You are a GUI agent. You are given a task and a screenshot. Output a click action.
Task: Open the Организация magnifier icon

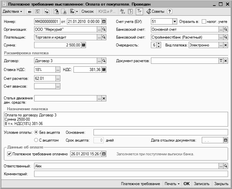[x=104, y=29]
